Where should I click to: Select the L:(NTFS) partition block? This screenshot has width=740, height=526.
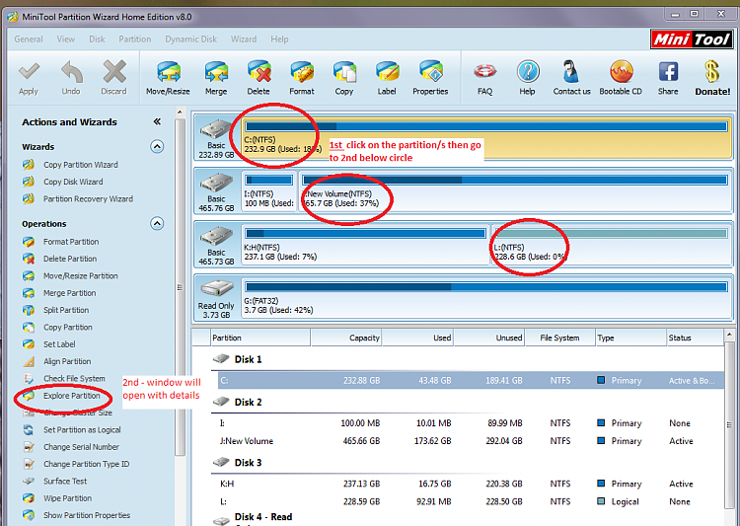point(611,245)
